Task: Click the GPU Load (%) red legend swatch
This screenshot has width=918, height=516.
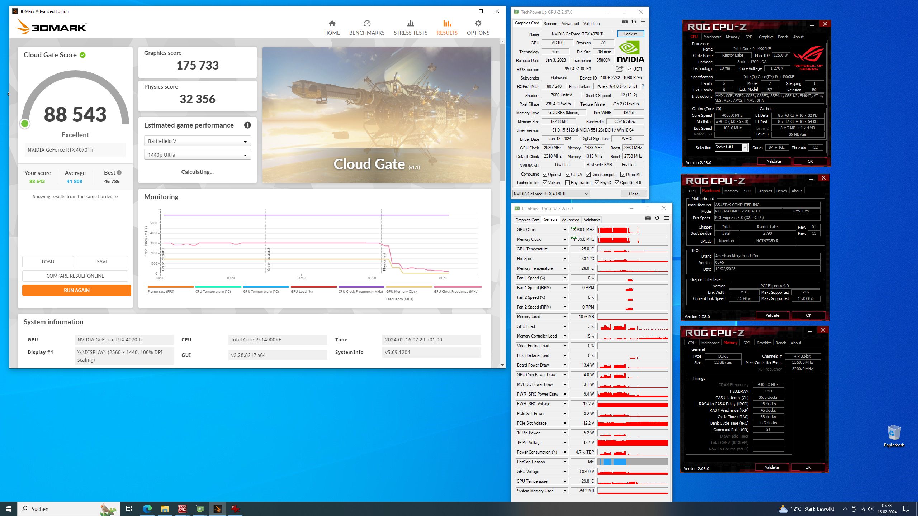Action: [313, 287]
